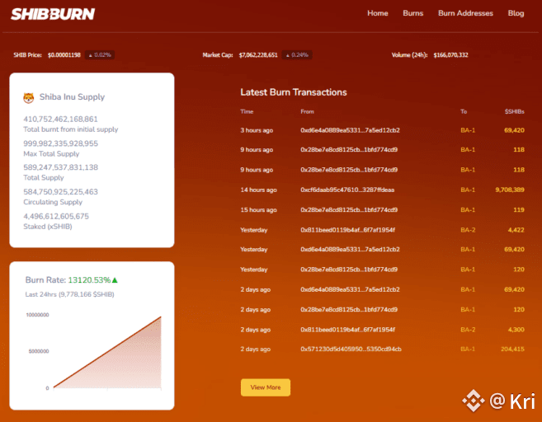Open address 0xcf6daab95c47610...3287ffdeaa
542x422 pixels.
(x=347, y=190)
